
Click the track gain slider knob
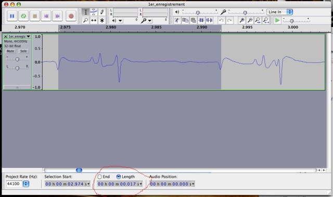tap(17, 59)
